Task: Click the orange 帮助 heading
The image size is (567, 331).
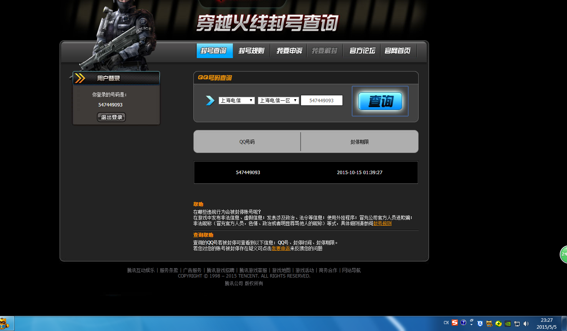Action: [198, 204]
